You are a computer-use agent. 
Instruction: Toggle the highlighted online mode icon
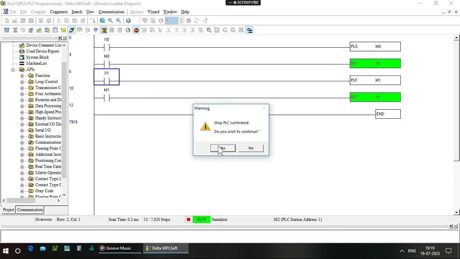(x=72, y=30)
